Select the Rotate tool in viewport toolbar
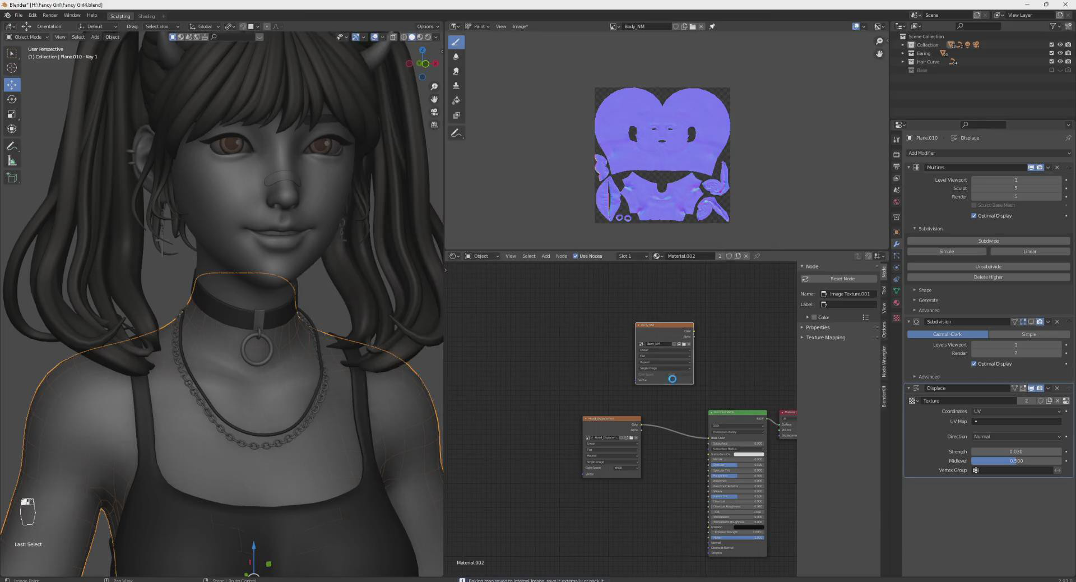The height and width of the screenshot is (582, 1076). (12, 99)
